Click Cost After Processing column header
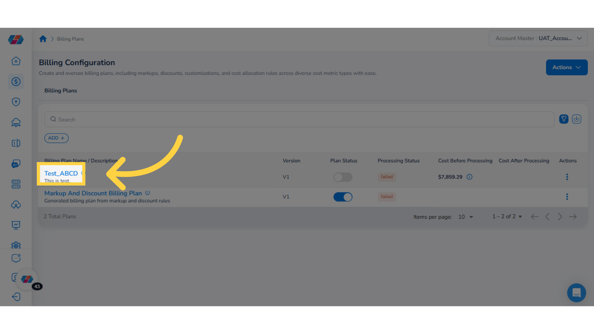This screenshot has height=334, width=594. coord(524,161)
